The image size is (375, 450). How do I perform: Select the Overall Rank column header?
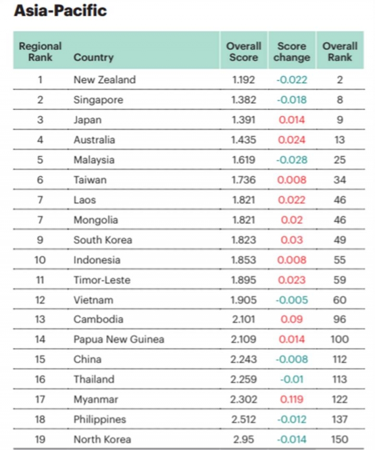[340, 52]
